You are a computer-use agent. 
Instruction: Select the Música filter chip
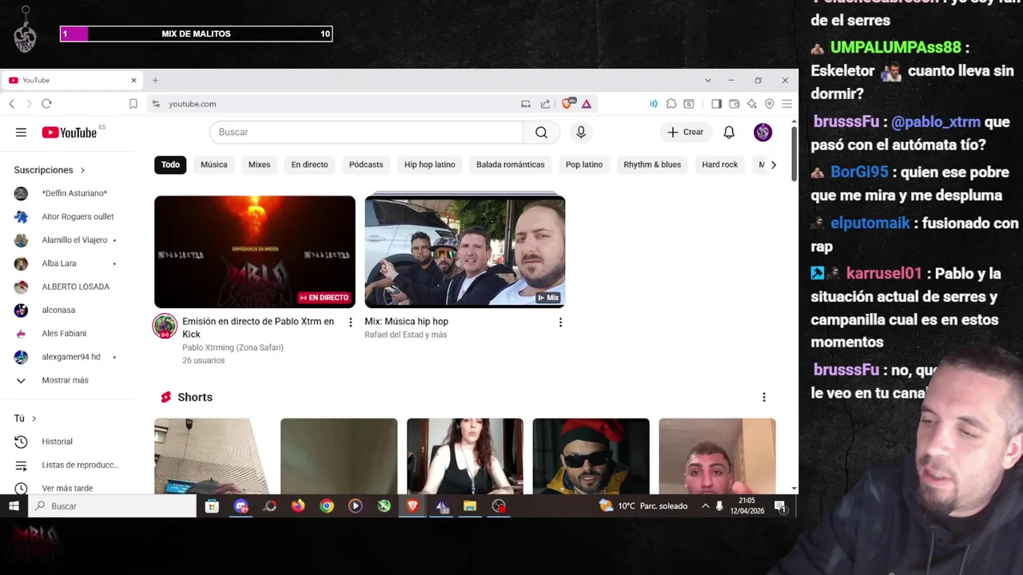coord(214,165)
